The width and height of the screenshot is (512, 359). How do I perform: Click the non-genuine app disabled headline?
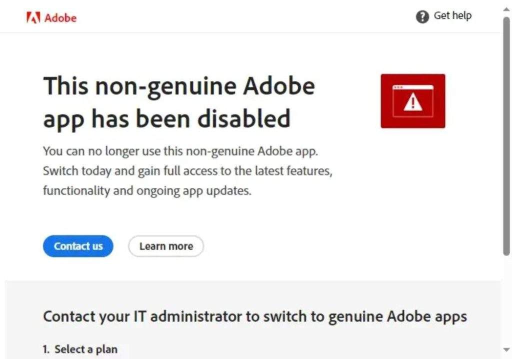[x=179, y=102]
